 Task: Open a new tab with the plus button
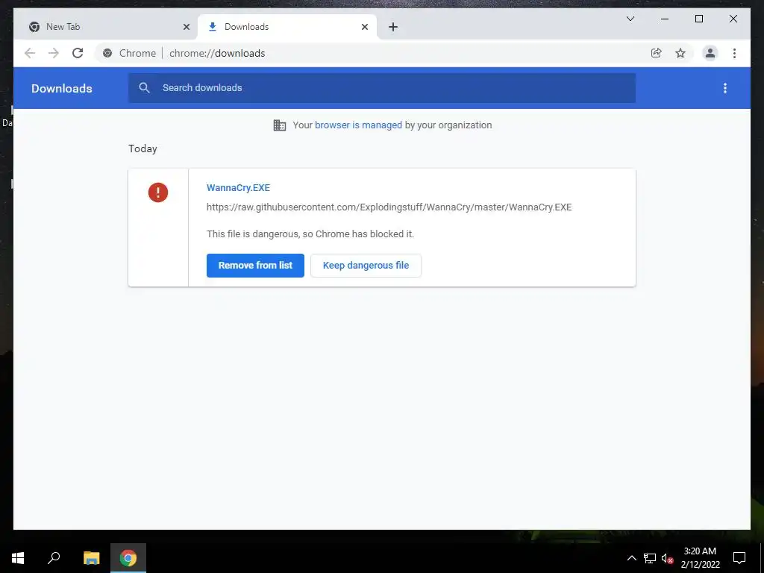click(393, 27)
